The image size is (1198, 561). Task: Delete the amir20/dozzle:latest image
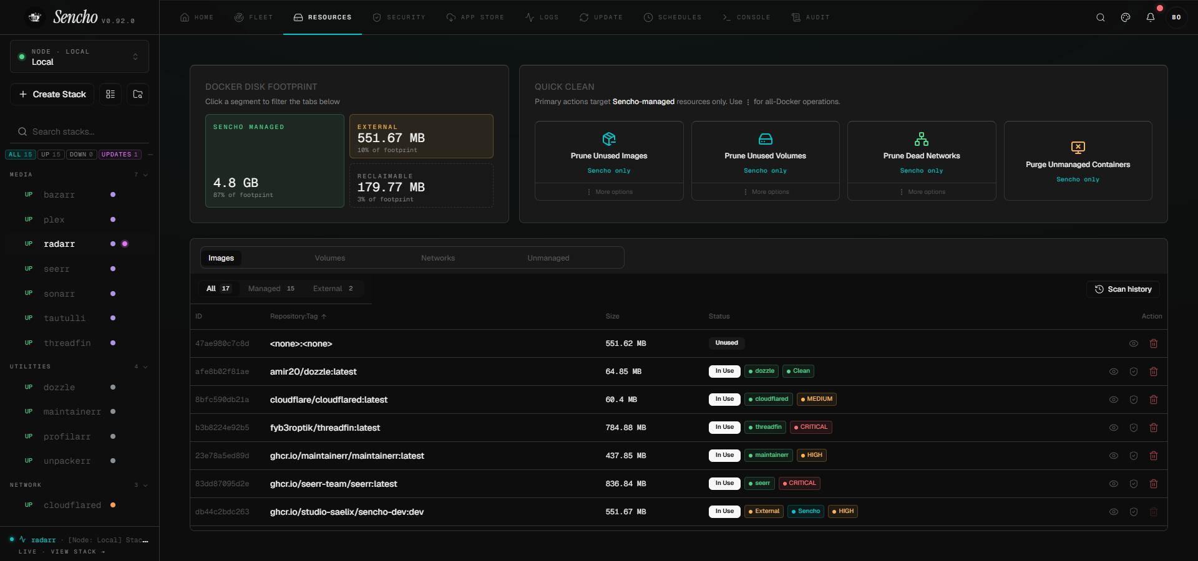point(1154,372)
